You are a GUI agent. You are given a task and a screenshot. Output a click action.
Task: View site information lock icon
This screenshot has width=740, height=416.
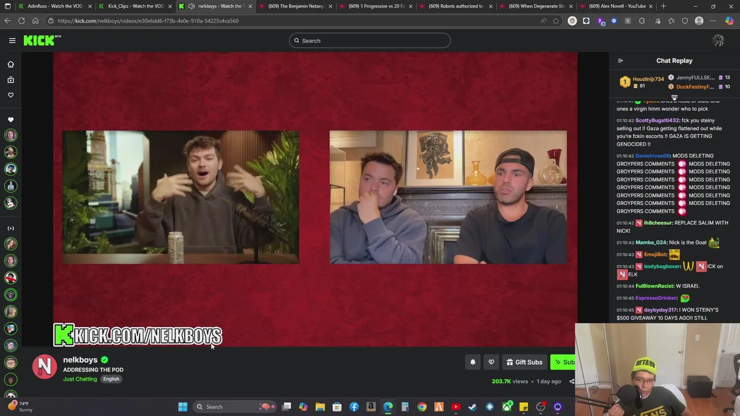[x=51, y=21]
